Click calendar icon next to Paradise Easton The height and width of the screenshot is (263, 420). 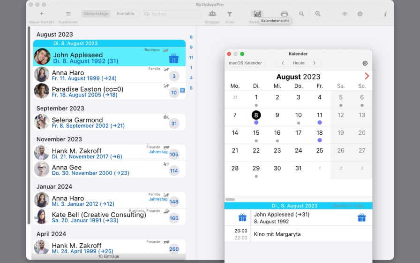(x=182, y=91)
